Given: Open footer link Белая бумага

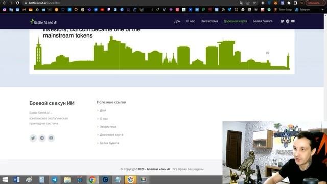Looking at the screenshot, I should [109, 143].
